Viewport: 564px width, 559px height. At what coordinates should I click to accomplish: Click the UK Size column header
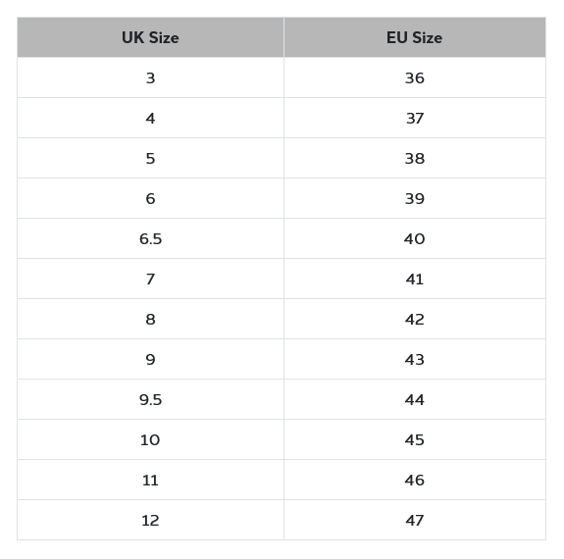[x=150, y=37]
